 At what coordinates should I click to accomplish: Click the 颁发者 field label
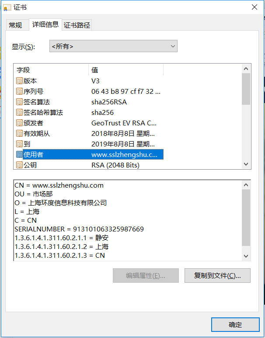point(33,123)
